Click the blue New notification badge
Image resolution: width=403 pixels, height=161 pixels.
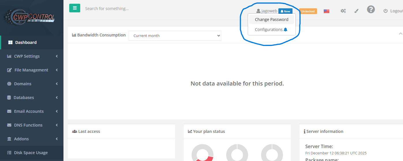click(285, 11)
